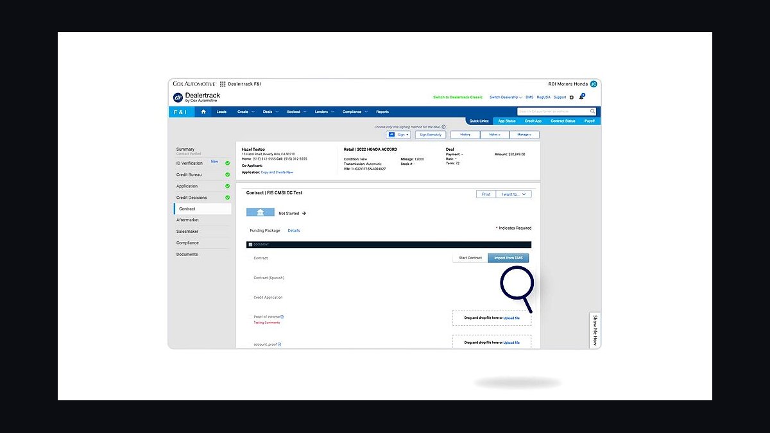This screenshot has width=770, height=433.
Task: Switch to the Funding Package tab
Action: (265, 230)
